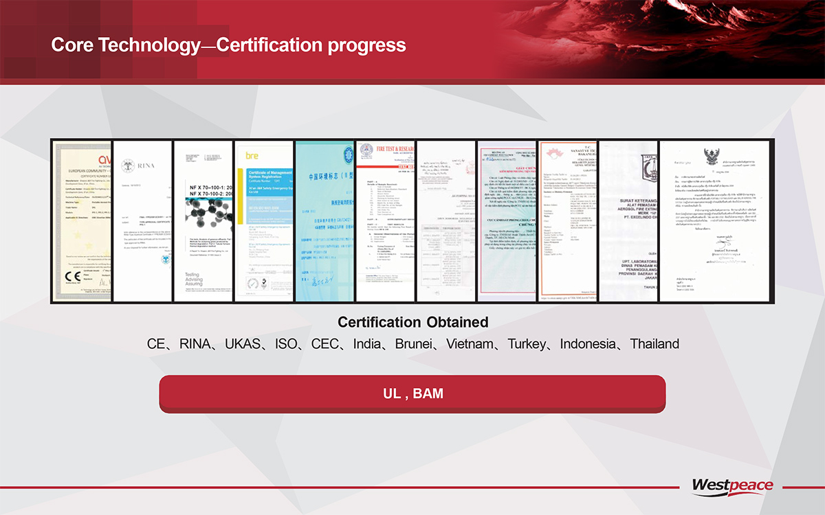Viewport: 825px width, 515px height.
Task: Click the word 'Vietnam' in the certification list
Action: coord(470,343)
